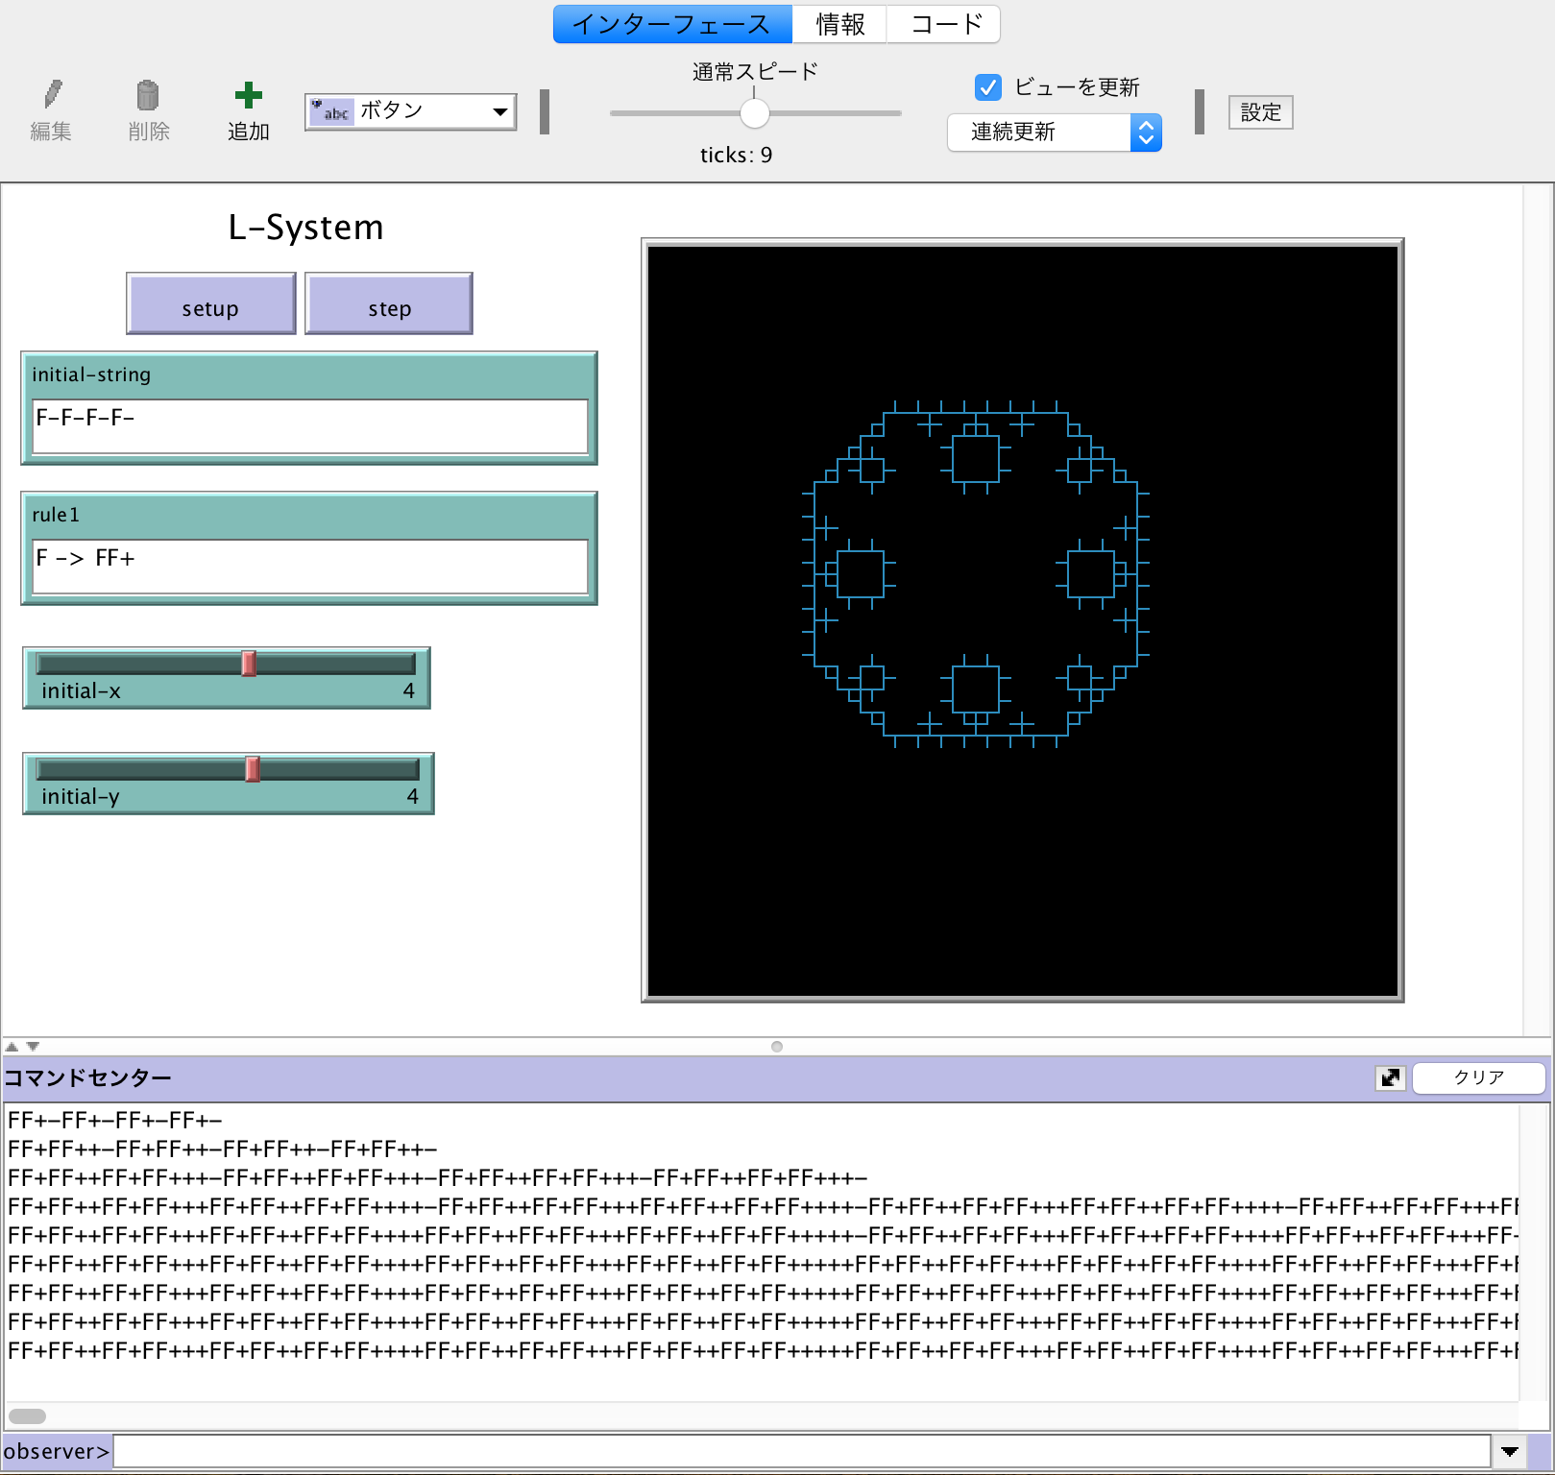
Task: Open the 設定 settings button
Action: (1260, 112)
